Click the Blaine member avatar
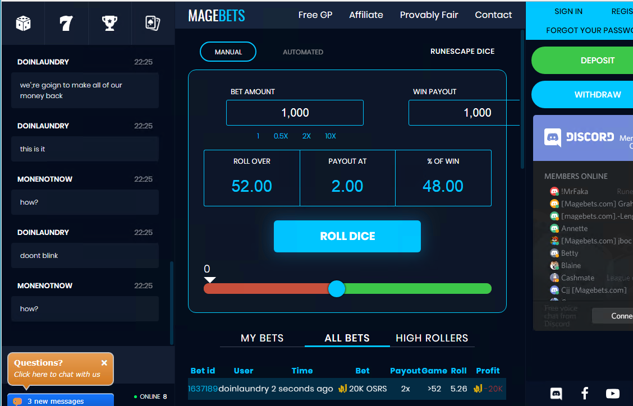Screen dimensions: 633x406 click(x=554, y=266)
